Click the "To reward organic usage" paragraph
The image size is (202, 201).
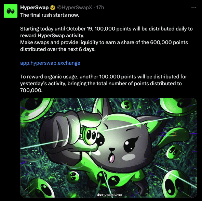[104, 84]
